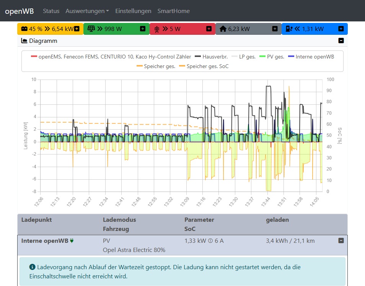Screen dimensions: 365x286
Task: Expand the battery 45 % card
Action: 77,29
